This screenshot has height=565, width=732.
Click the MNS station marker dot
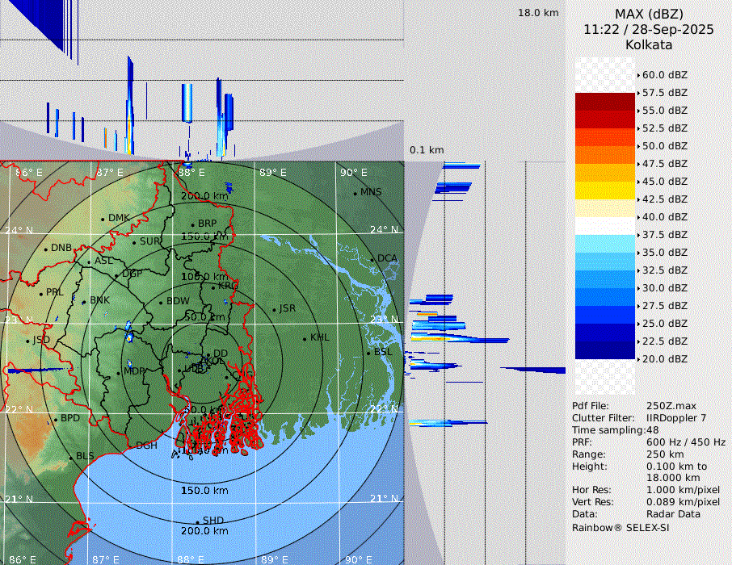click(x=355, y=193)
